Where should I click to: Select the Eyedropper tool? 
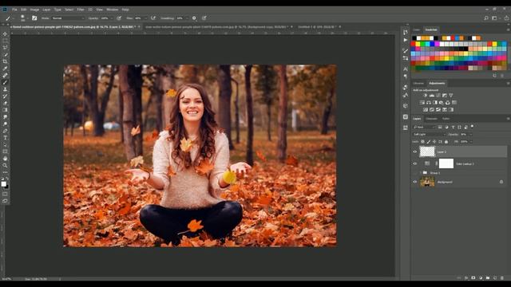(x=5, y=69)
